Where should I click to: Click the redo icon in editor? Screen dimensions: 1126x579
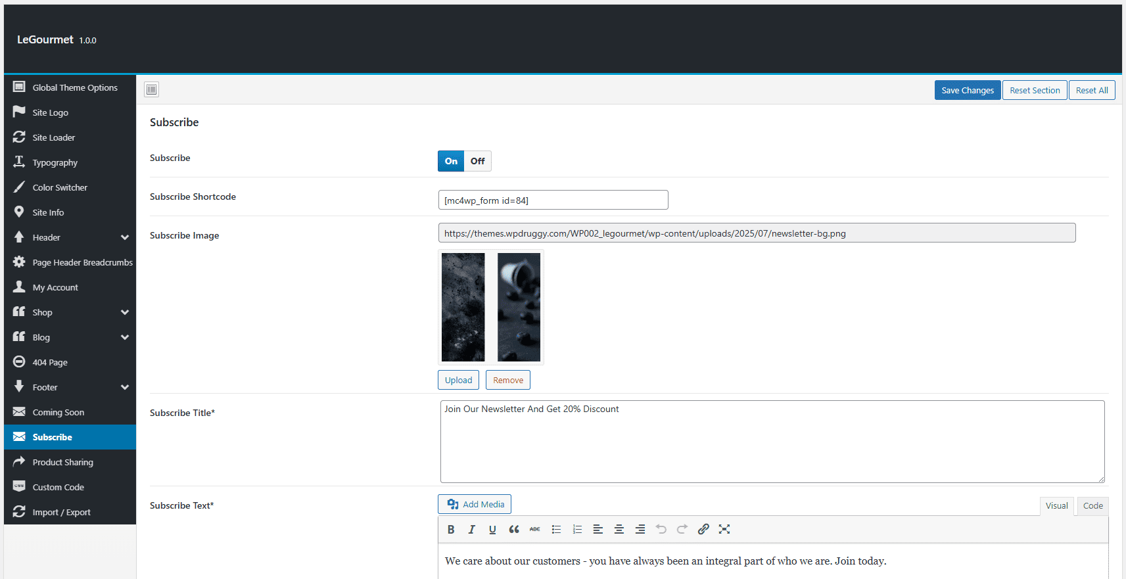pyautogui.click(x=682, y=529)
